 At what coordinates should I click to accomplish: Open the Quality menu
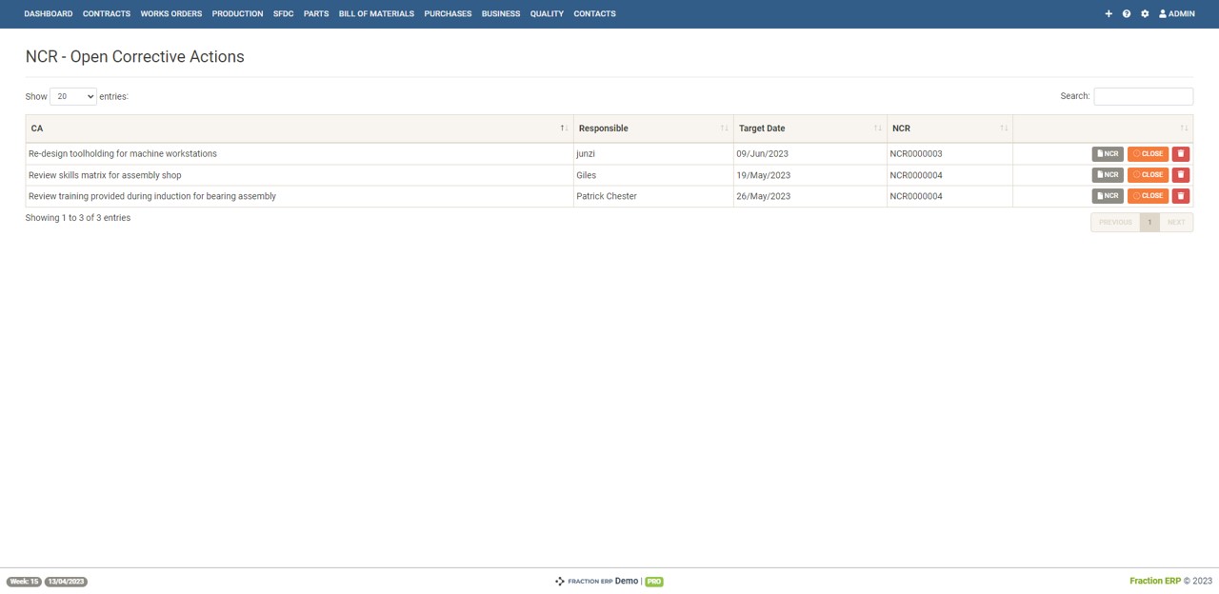(547, 14)
